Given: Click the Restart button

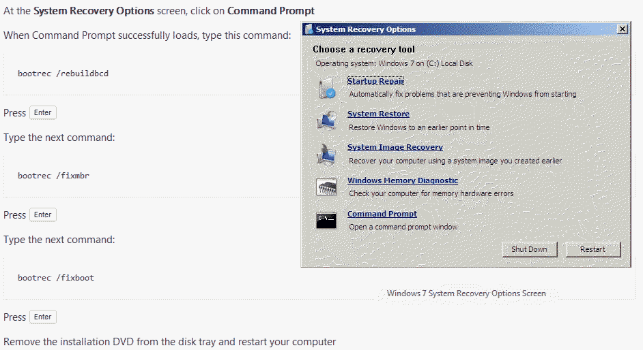Looking at the screenshot, I should 592,249.
